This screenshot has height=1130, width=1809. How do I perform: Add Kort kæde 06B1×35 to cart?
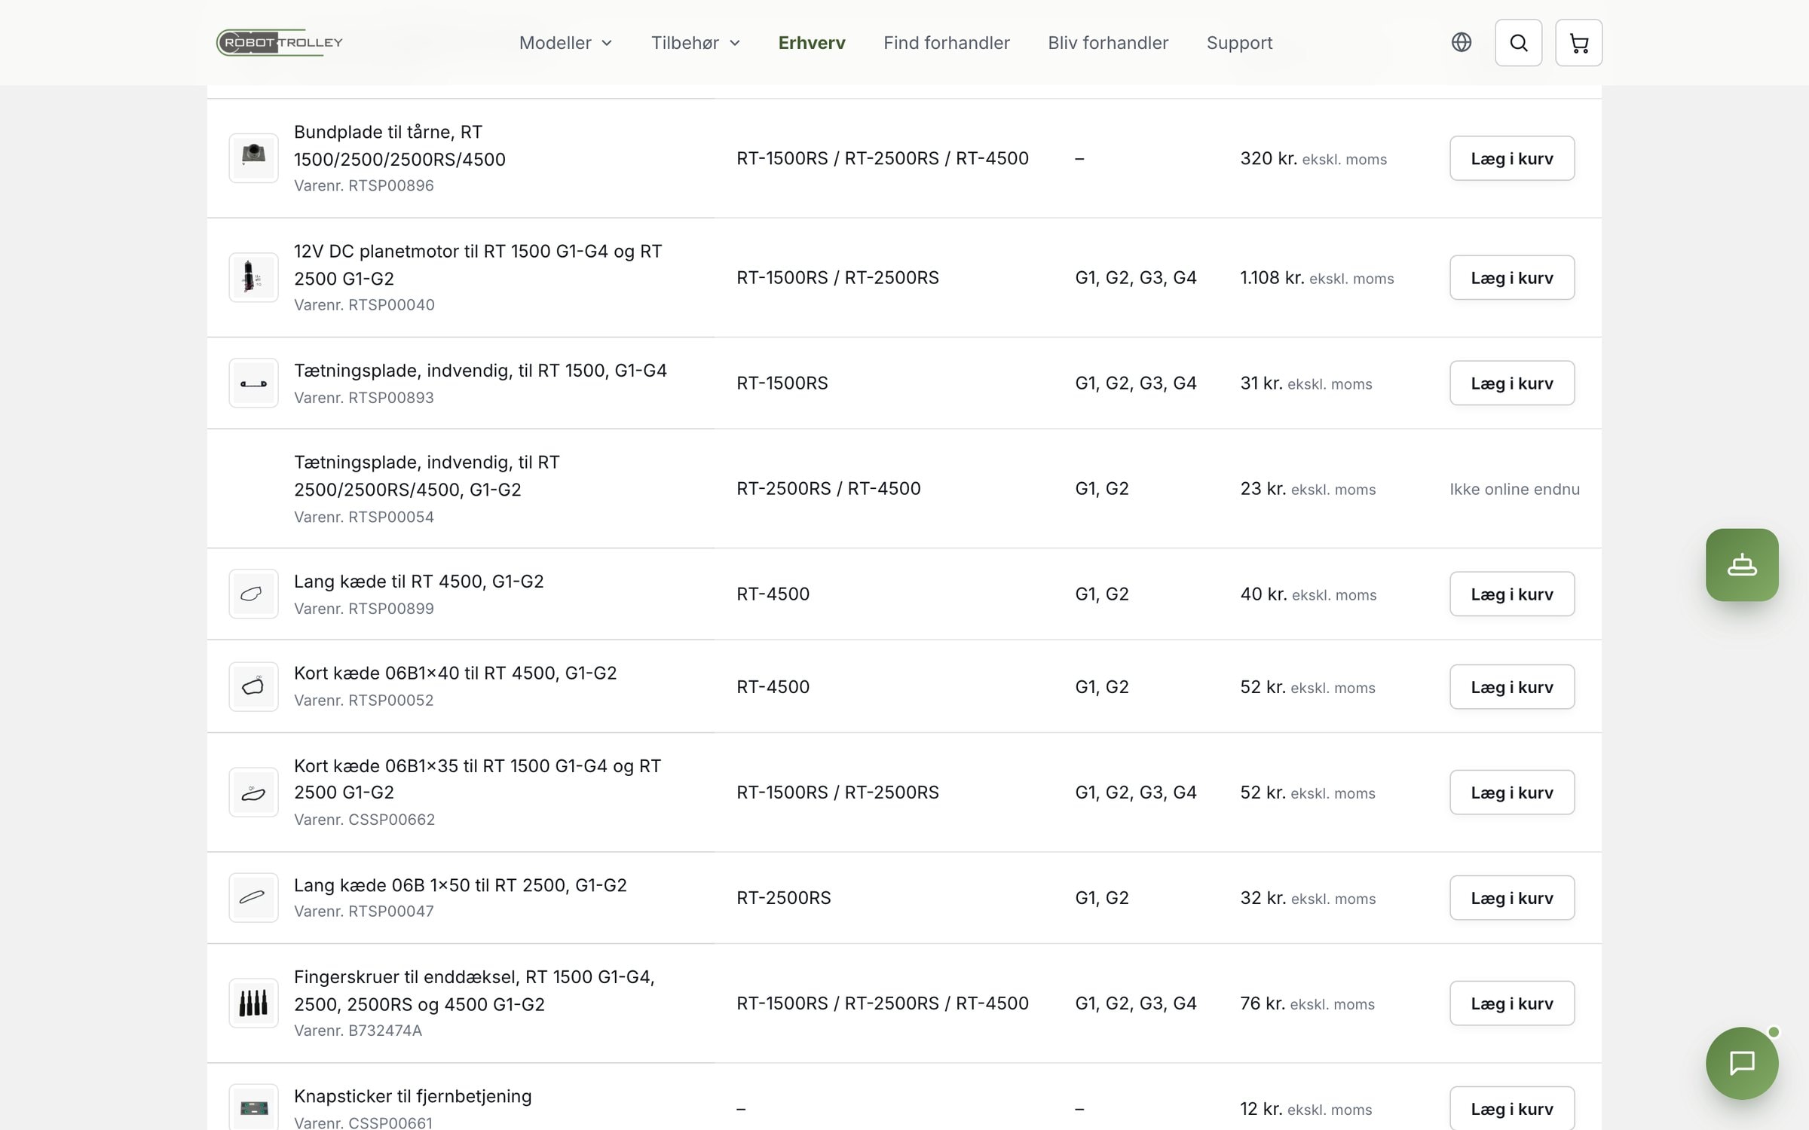click(1511, 792)
